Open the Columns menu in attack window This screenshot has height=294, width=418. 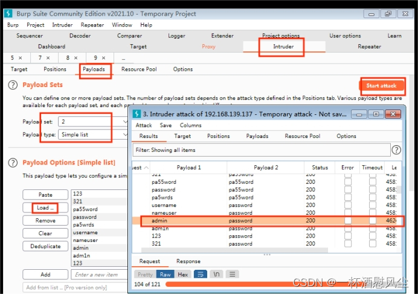190,125
